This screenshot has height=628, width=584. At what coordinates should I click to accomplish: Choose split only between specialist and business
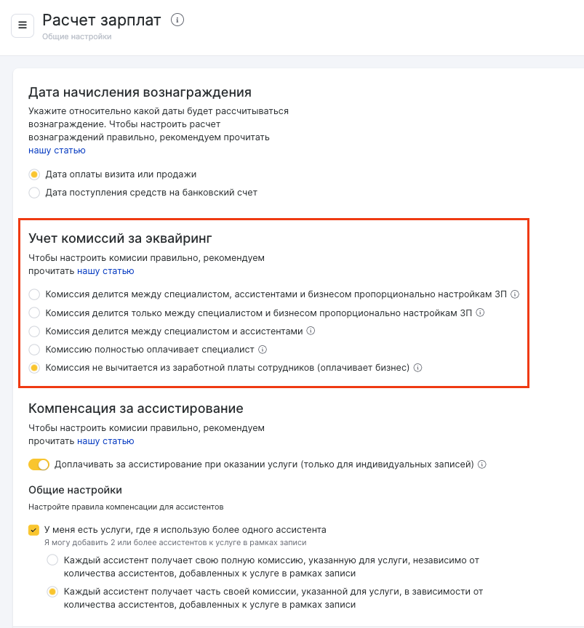coord(34,313)
